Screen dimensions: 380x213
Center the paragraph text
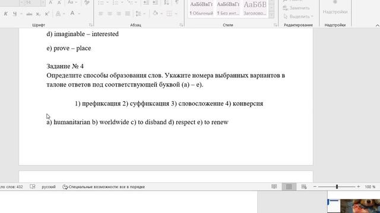110,14
